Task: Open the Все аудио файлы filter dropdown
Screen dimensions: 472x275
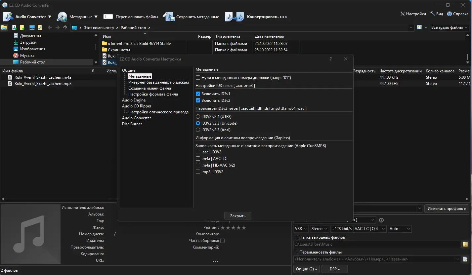Action: coord(450,27)
